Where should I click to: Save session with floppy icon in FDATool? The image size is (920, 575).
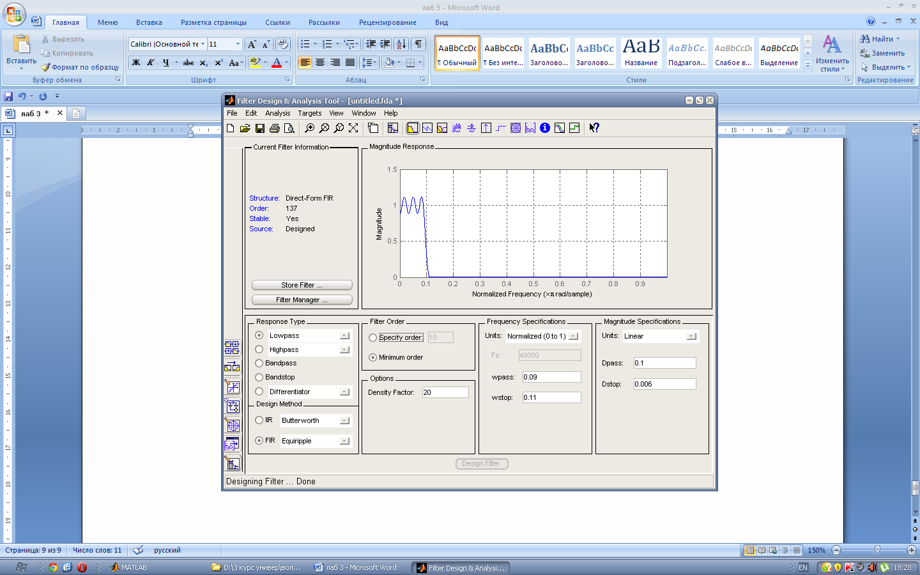pyautogui.click(x=260, y=128)
